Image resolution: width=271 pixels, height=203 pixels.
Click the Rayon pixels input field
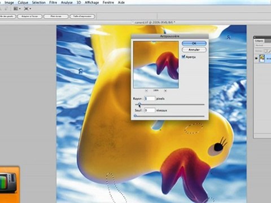(x=150, y=99)
